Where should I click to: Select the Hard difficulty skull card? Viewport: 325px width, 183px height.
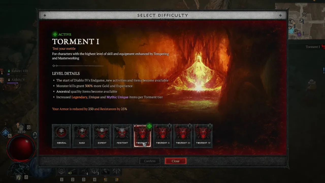(82, 136)
